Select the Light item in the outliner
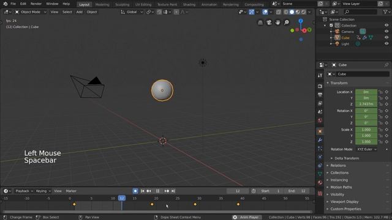This screenshot has height=220, width=392. 345,44
